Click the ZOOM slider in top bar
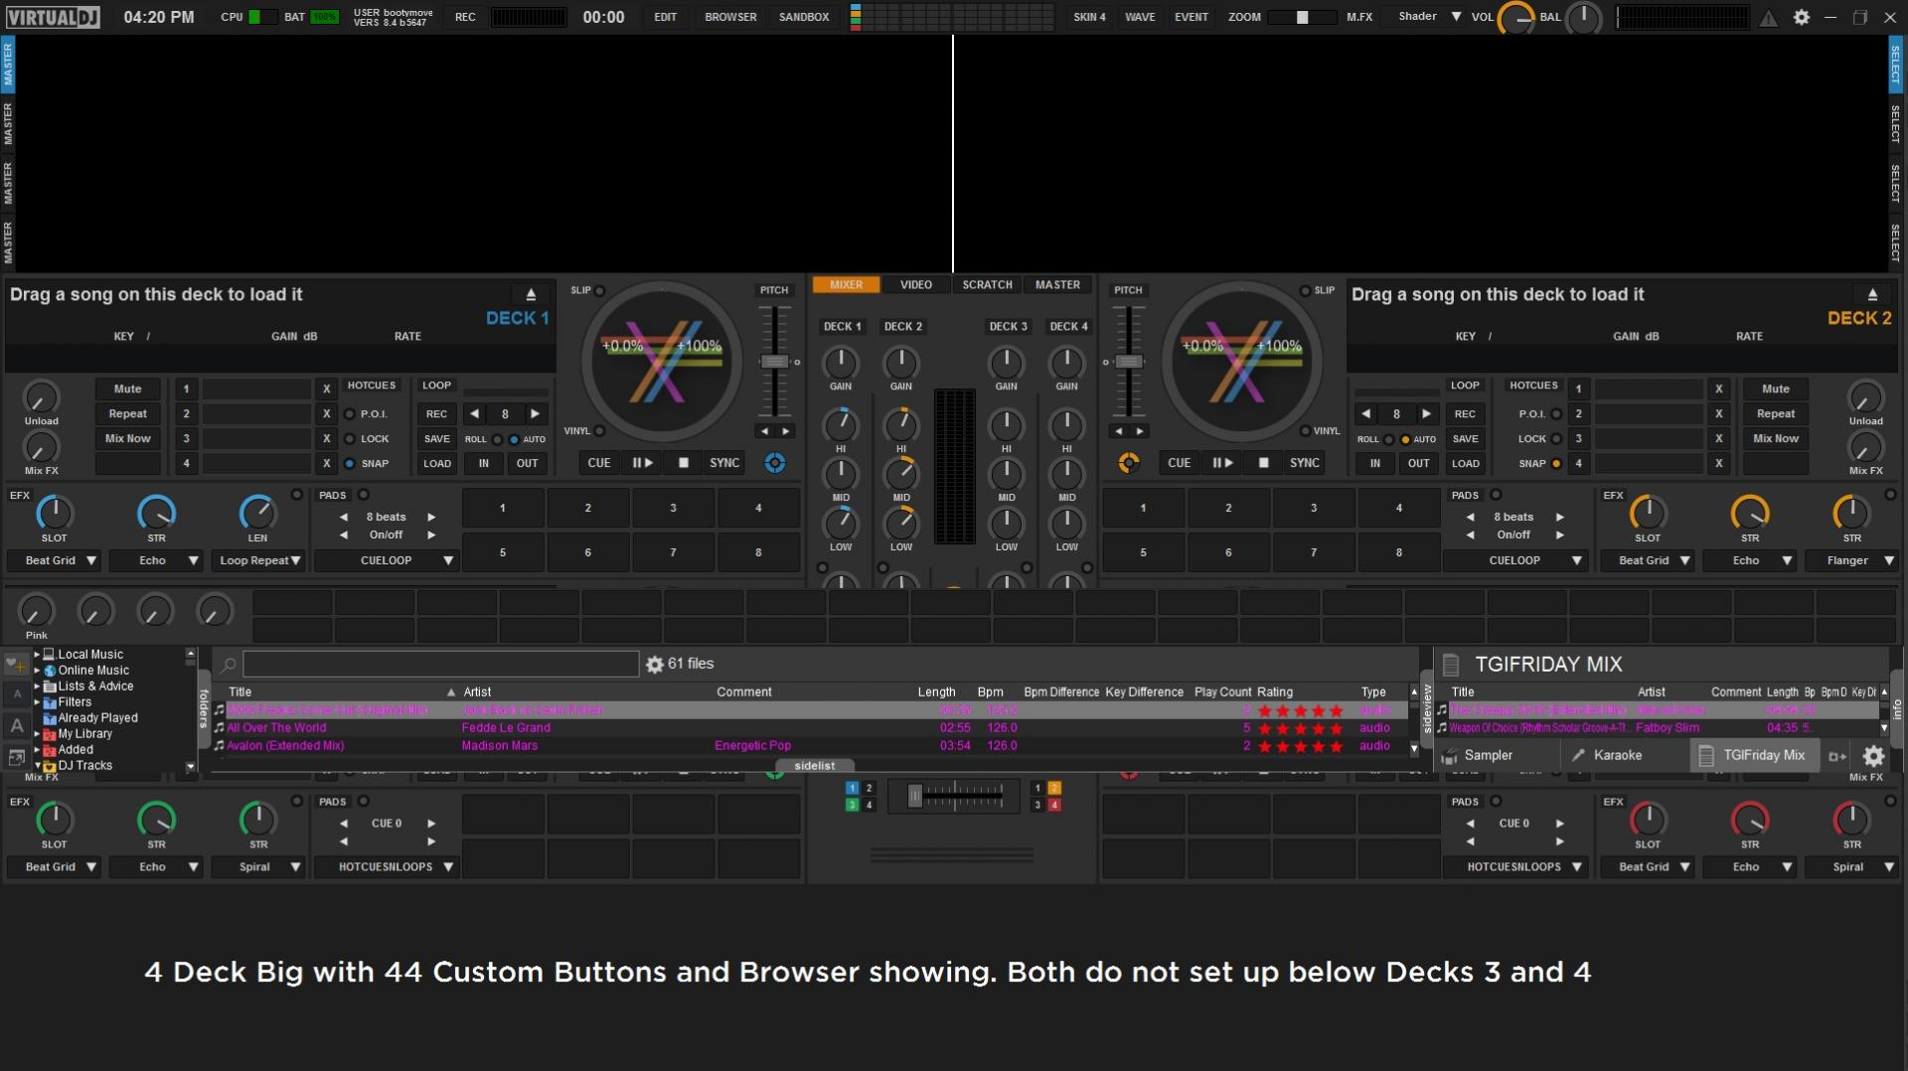 click(1302, 17)
